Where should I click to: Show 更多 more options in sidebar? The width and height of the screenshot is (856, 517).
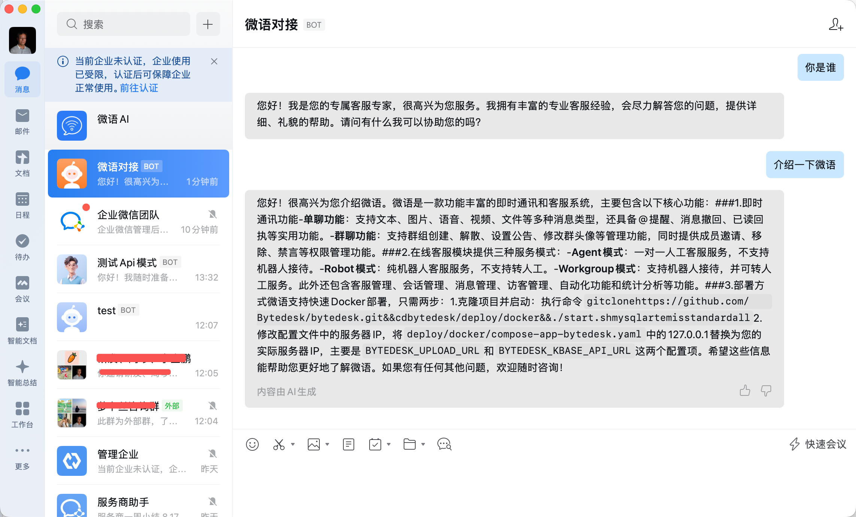point(22,457)
